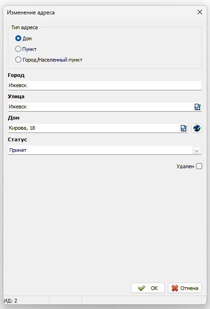Click the Статус combo box showing Принят
This screenshot has height=309, width=210.
105,150
